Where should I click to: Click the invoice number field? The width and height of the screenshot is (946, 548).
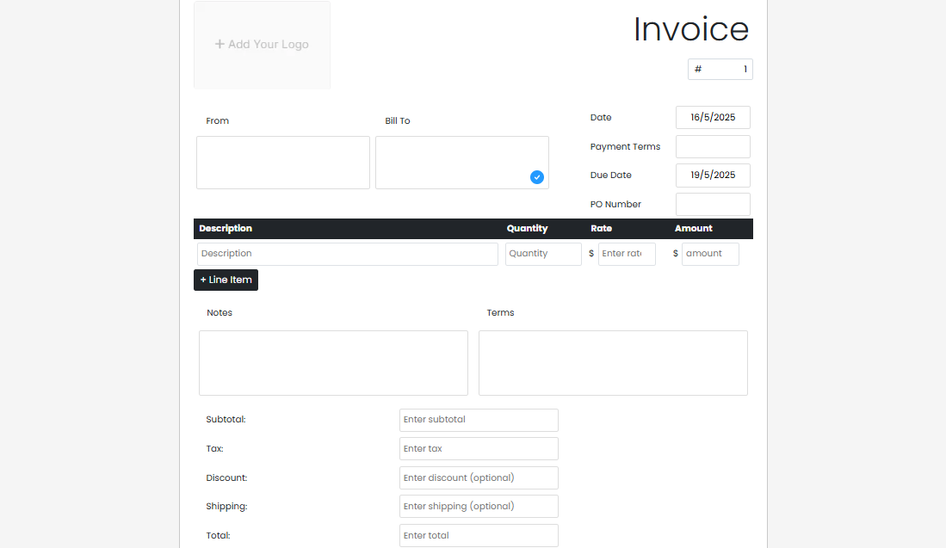coord(720,70)
